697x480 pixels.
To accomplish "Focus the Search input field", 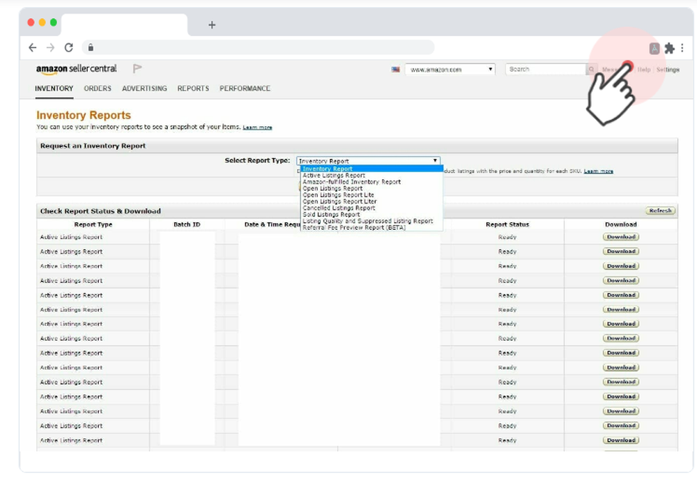I will (x=546, y=70).
